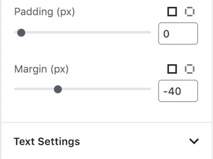The image size is (213, 159).
Task: Select the dashed square icon for Margin
Action: pos(190,69)
